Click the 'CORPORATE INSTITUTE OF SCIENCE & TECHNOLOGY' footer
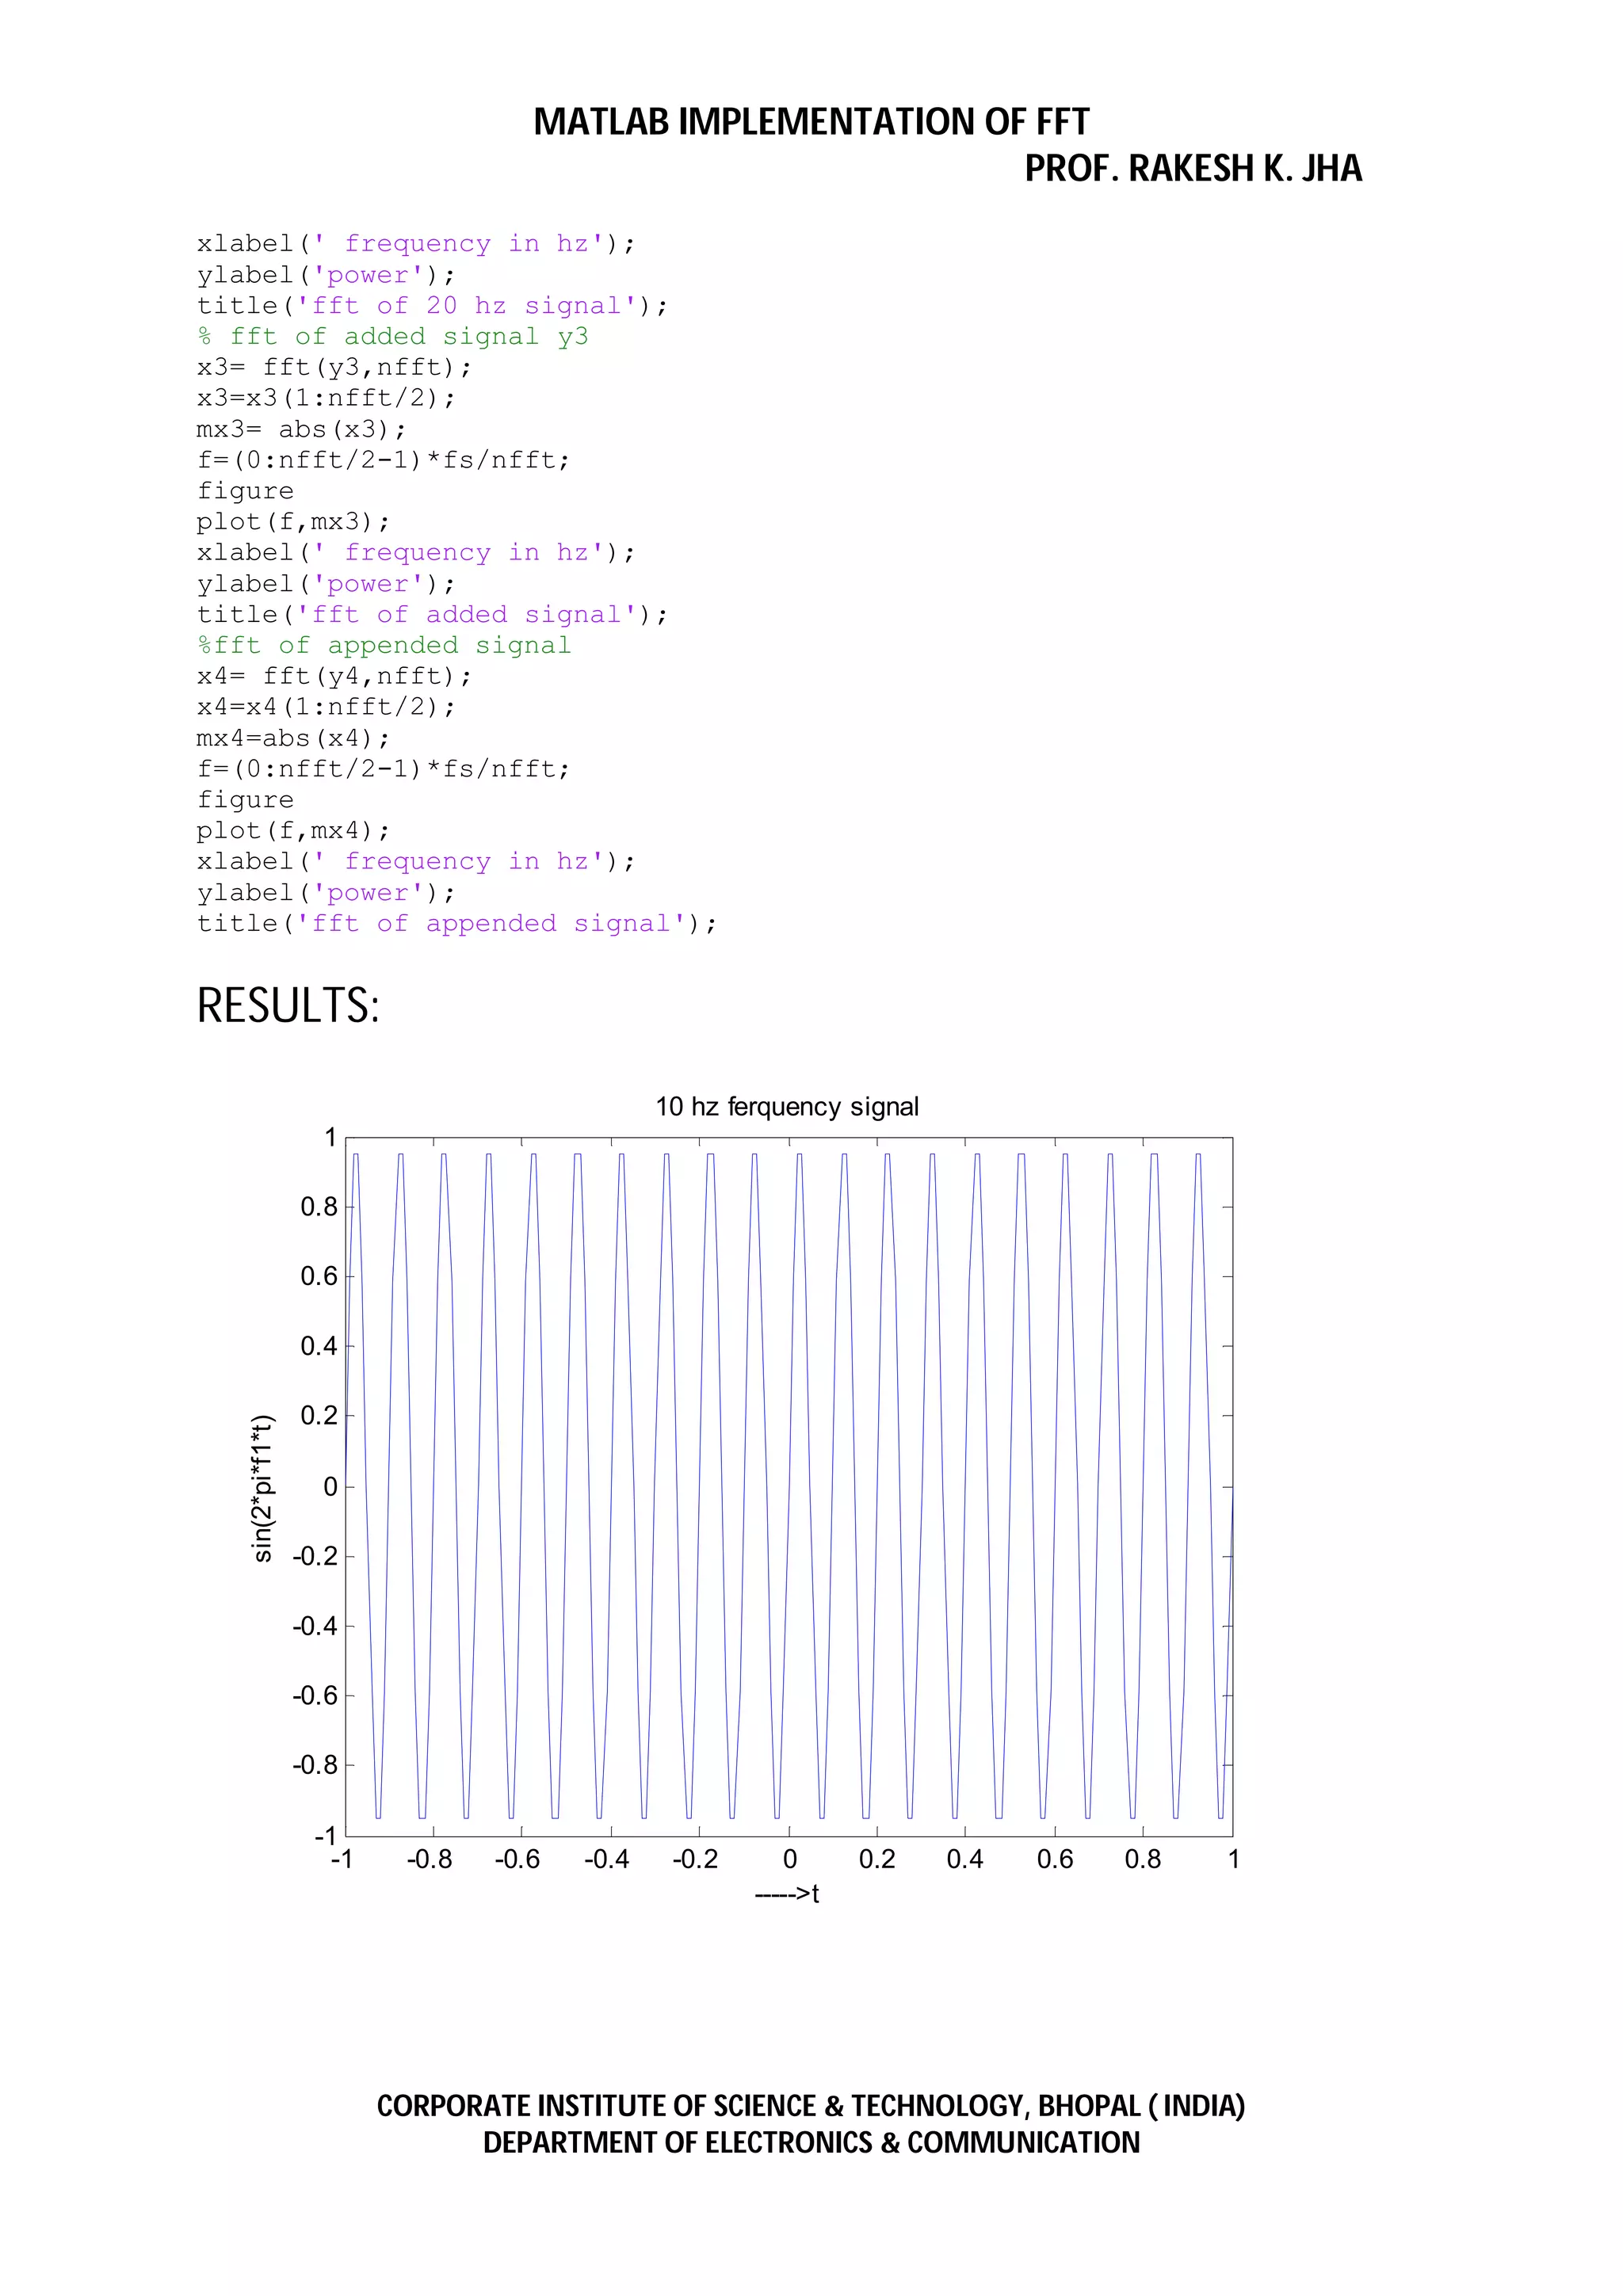 [x=810, y=2105]
